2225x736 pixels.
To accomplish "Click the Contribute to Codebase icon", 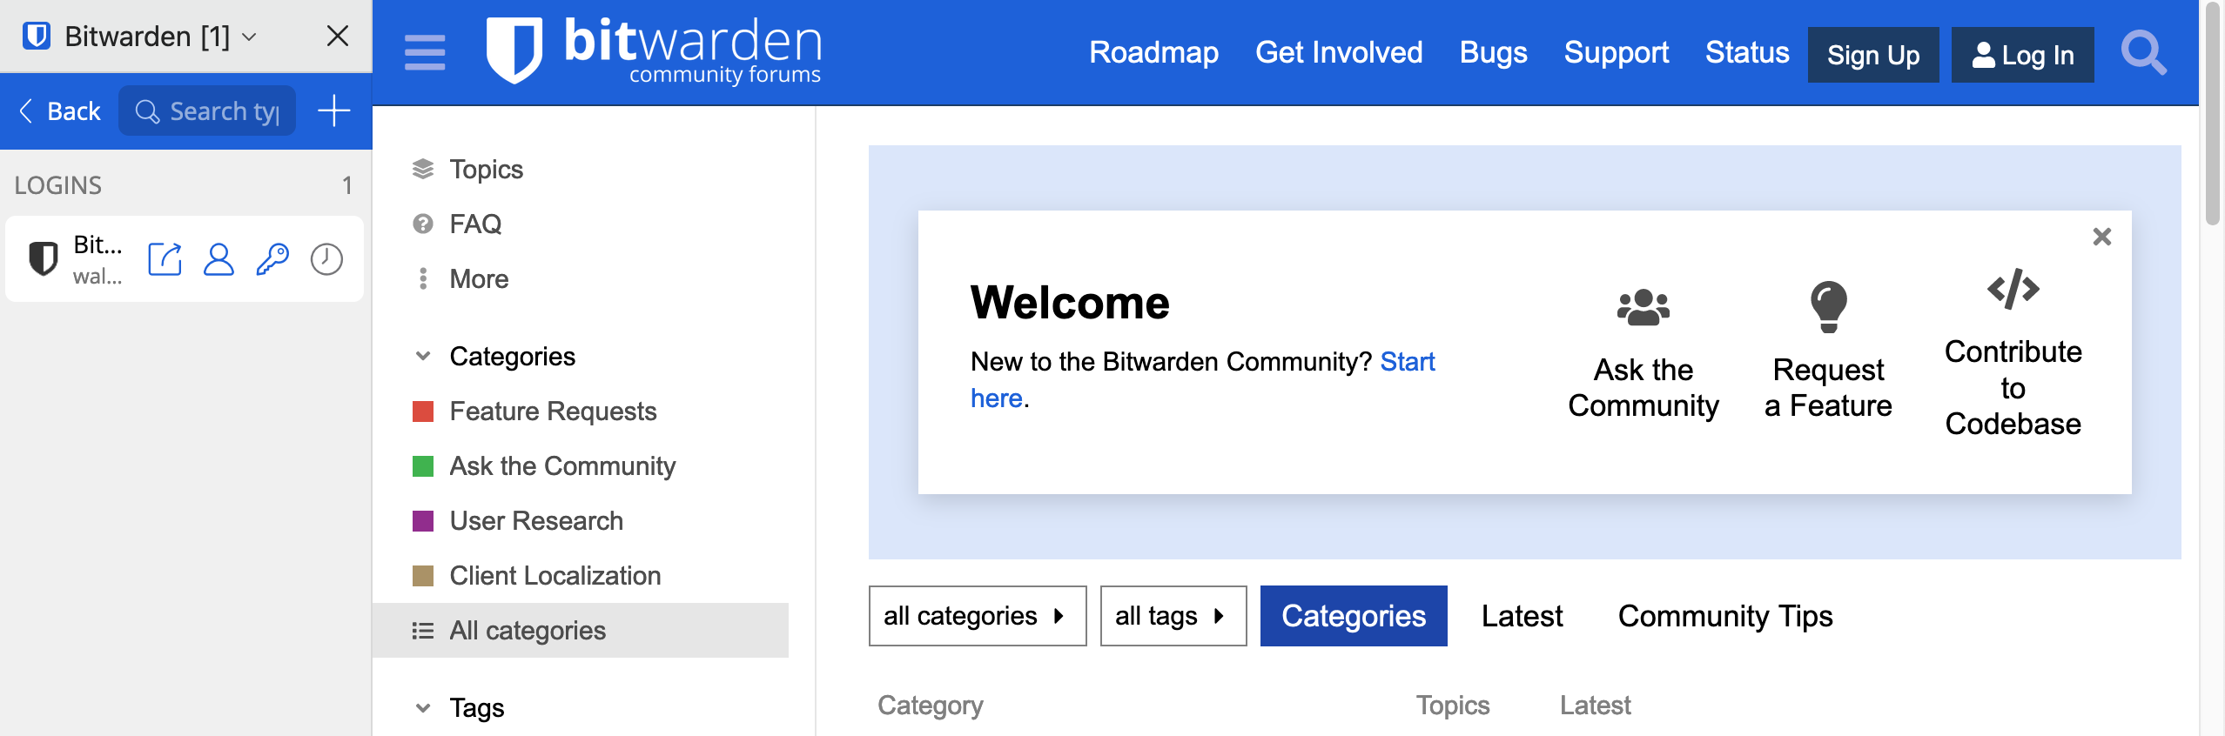I will click(2013, 290).
